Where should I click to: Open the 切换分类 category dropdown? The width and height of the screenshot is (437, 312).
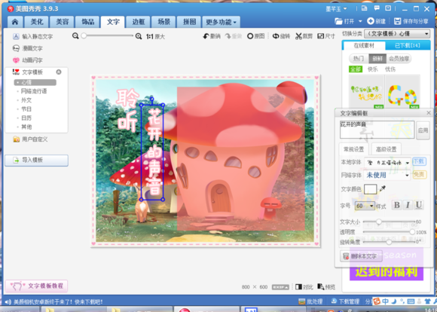[397, 34]
